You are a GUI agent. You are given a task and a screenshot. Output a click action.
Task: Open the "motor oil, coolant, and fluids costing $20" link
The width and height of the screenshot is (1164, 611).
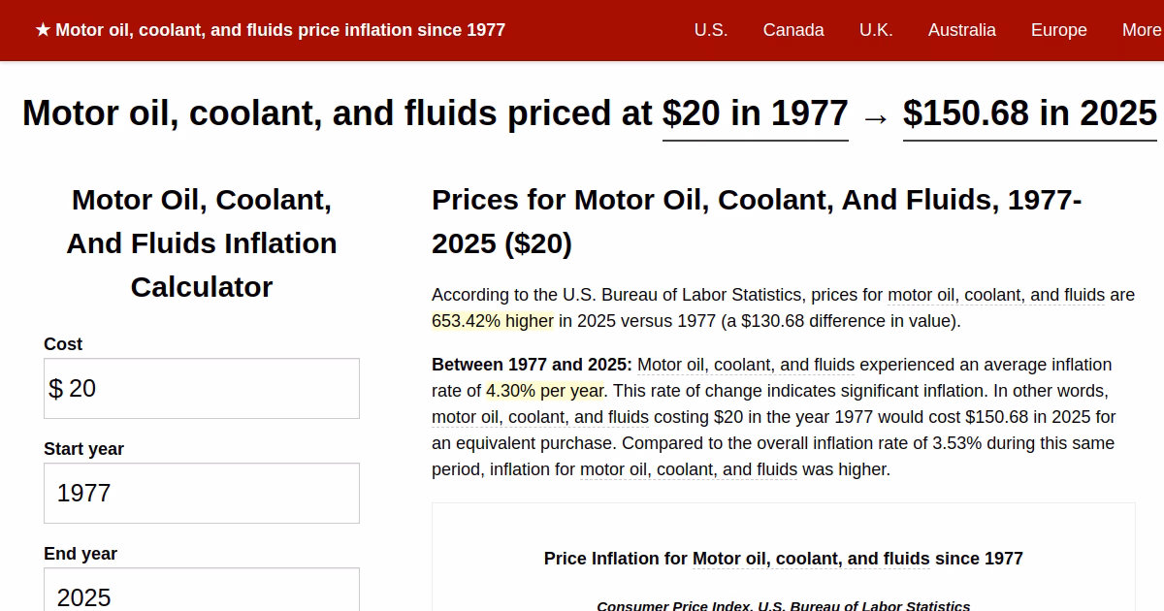pos(540,417)
